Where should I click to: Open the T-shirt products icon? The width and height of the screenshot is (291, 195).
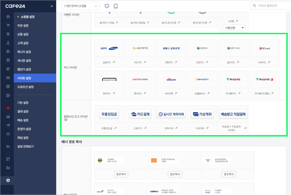(8, 34)
